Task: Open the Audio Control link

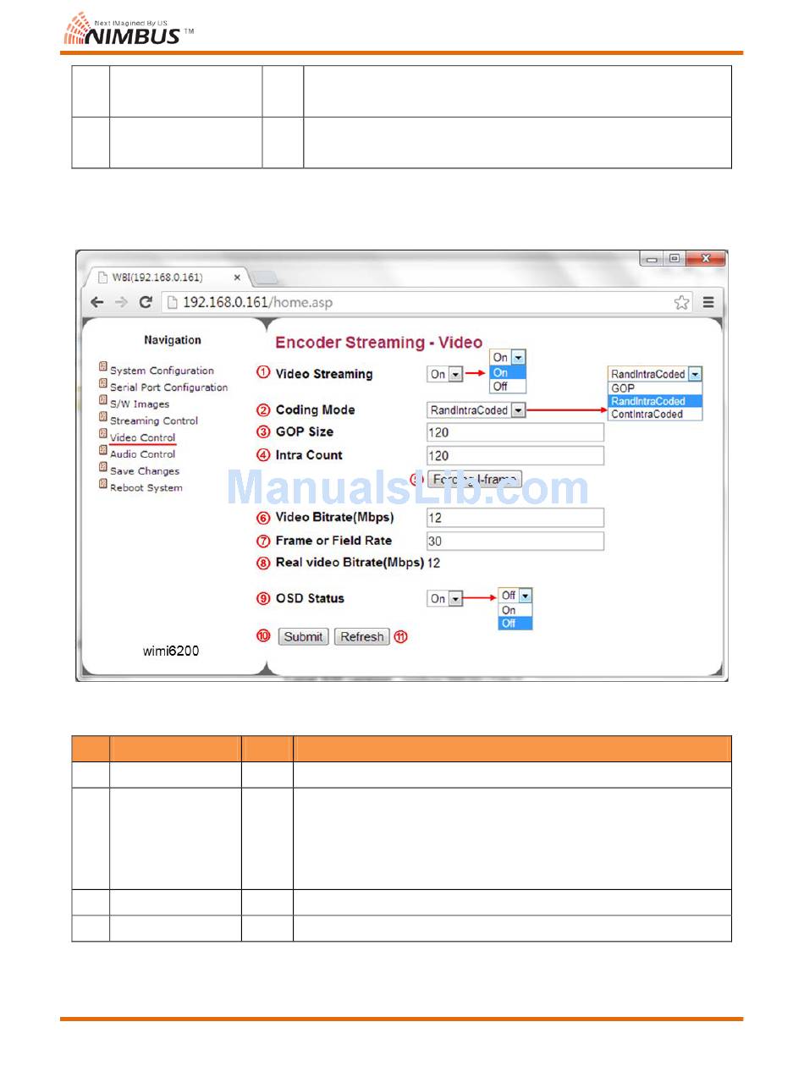Action: coord(142,454)
